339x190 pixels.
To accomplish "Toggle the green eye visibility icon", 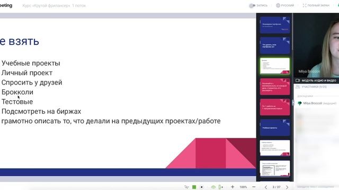I will pos(213,187).
